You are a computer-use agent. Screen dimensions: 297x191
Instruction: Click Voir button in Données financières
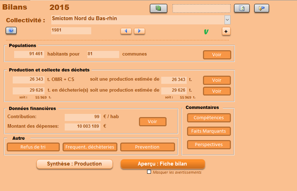pos(152,122)
